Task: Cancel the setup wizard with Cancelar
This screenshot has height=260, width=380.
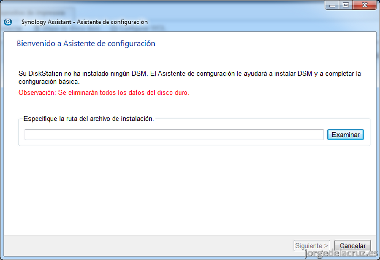Action: click(x=353, y=246)
